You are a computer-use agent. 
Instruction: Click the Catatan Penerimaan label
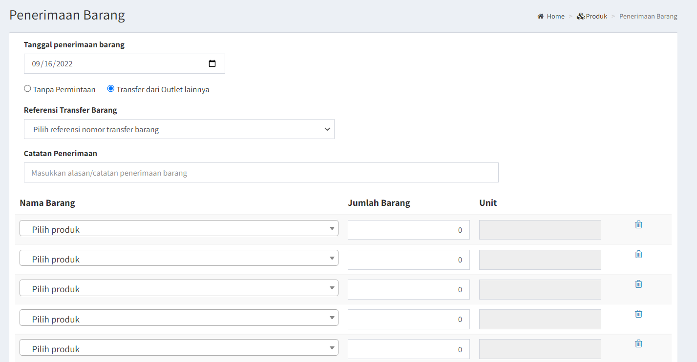coord(61,153)
